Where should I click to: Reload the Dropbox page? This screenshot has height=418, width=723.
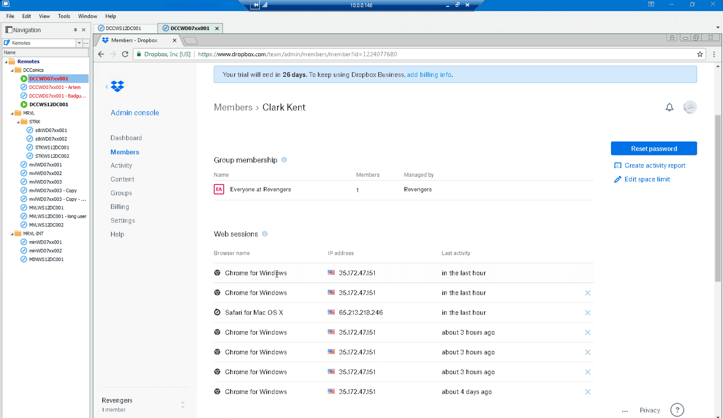pos(125,54)
